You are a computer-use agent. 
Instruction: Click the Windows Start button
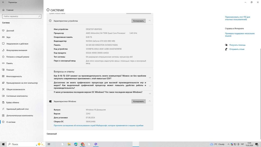(3, 144)
